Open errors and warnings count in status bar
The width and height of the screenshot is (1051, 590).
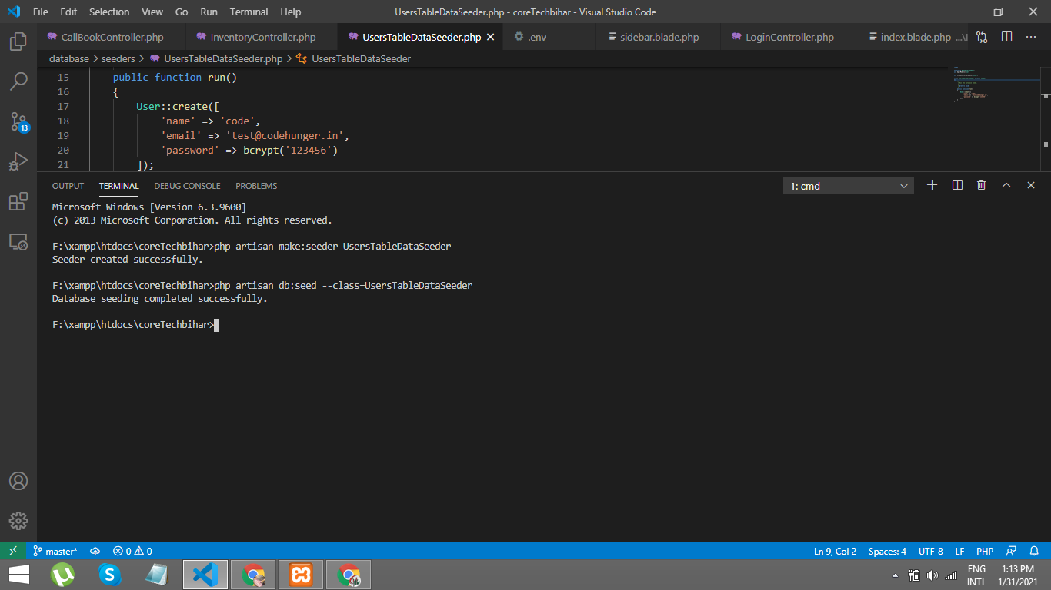132,551
